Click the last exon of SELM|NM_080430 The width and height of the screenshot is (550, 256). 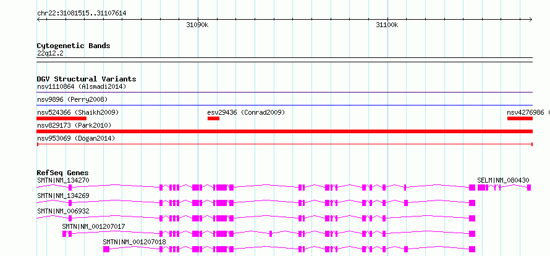tap(529, 188)
